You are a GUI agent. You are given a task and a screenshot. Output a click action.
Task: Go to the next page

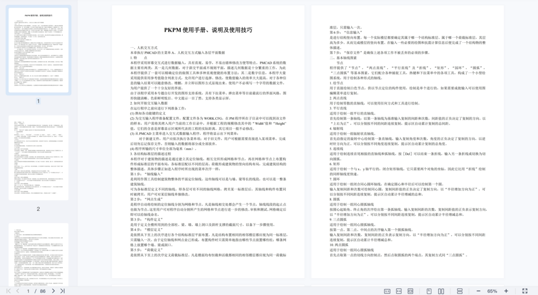click(x=53, y=291)
